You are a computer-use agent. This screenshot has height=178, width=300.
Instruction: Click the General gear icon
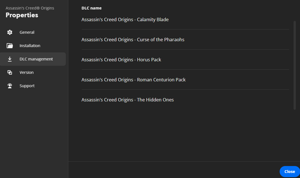(10, 32)
